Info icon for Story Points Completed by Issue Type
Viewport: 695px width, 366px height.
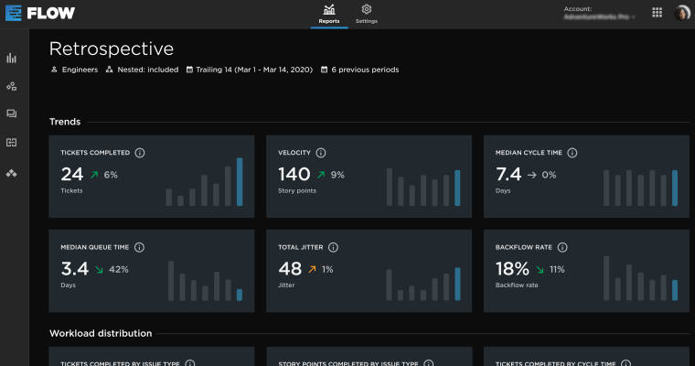[x=428, y=363]
